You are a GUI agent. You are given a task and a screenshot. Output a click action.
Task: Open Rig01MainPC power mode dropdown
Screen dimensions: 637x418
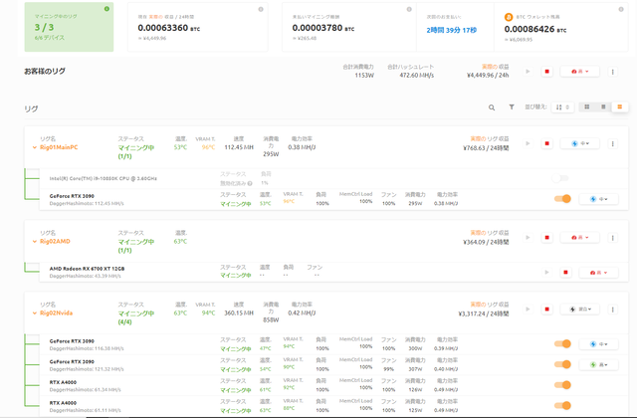pyautogui.click(x=580, y=143)
